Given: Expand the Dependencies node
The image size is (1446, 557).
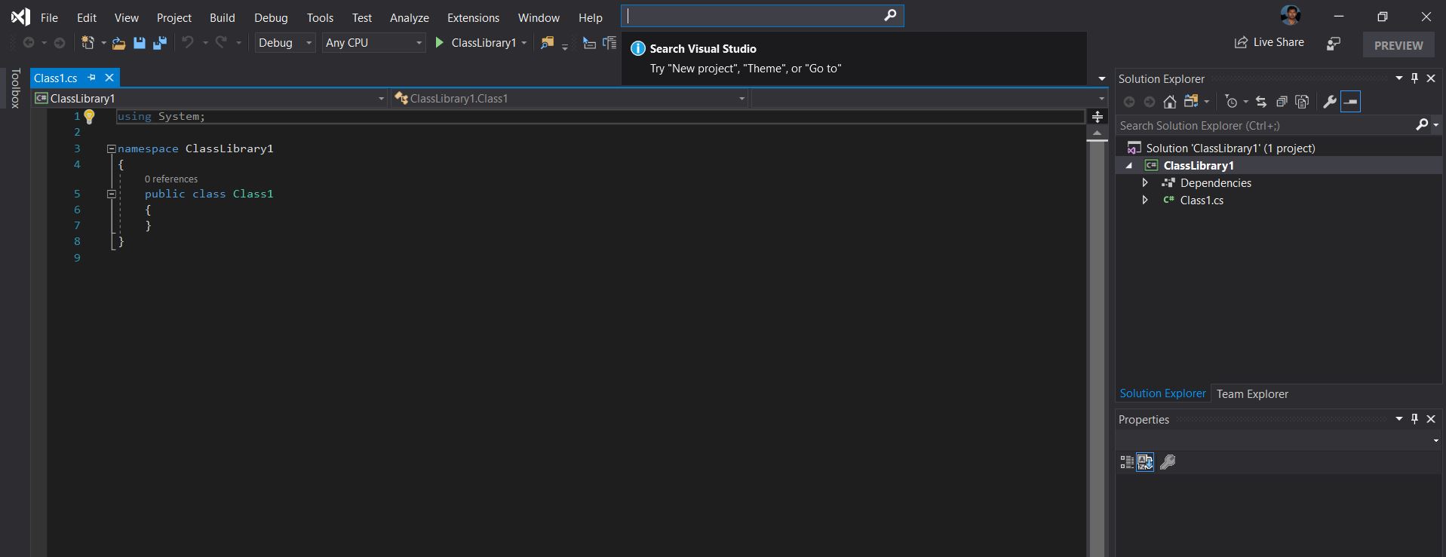Looking at the screenshot, I should 1145,183.
